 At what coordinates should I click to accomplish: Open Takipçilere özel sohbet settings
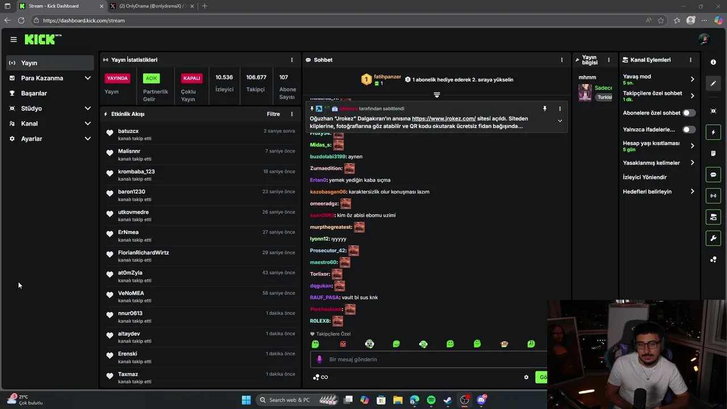[659, 96]
